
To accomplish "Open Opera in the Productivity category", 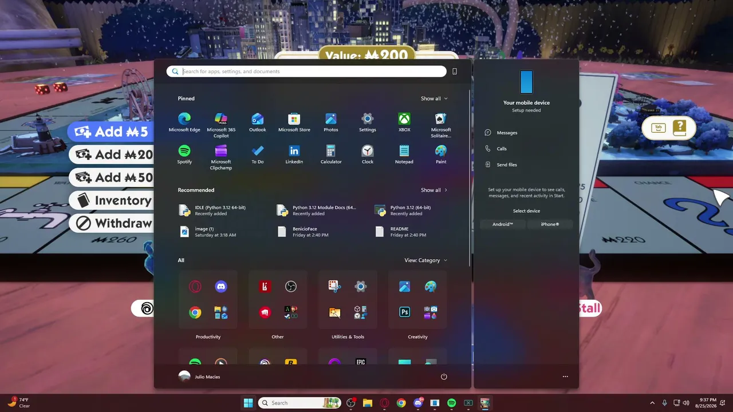I will coord(195,287).
